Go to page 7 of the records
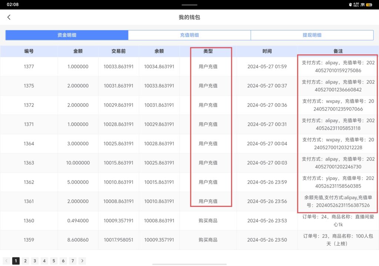 tap(73, 261)
